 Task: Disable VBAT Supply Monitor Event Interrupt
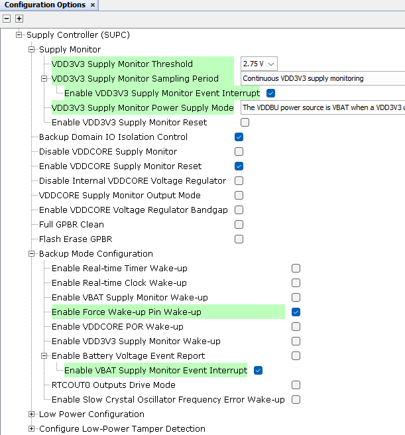click(x=258, y=370)
